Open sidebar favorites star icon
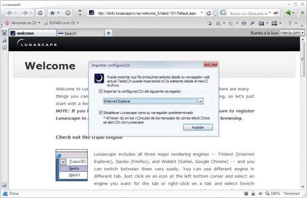Image resolution: width=307 pixels, height=198 pixels. (5, 33)
